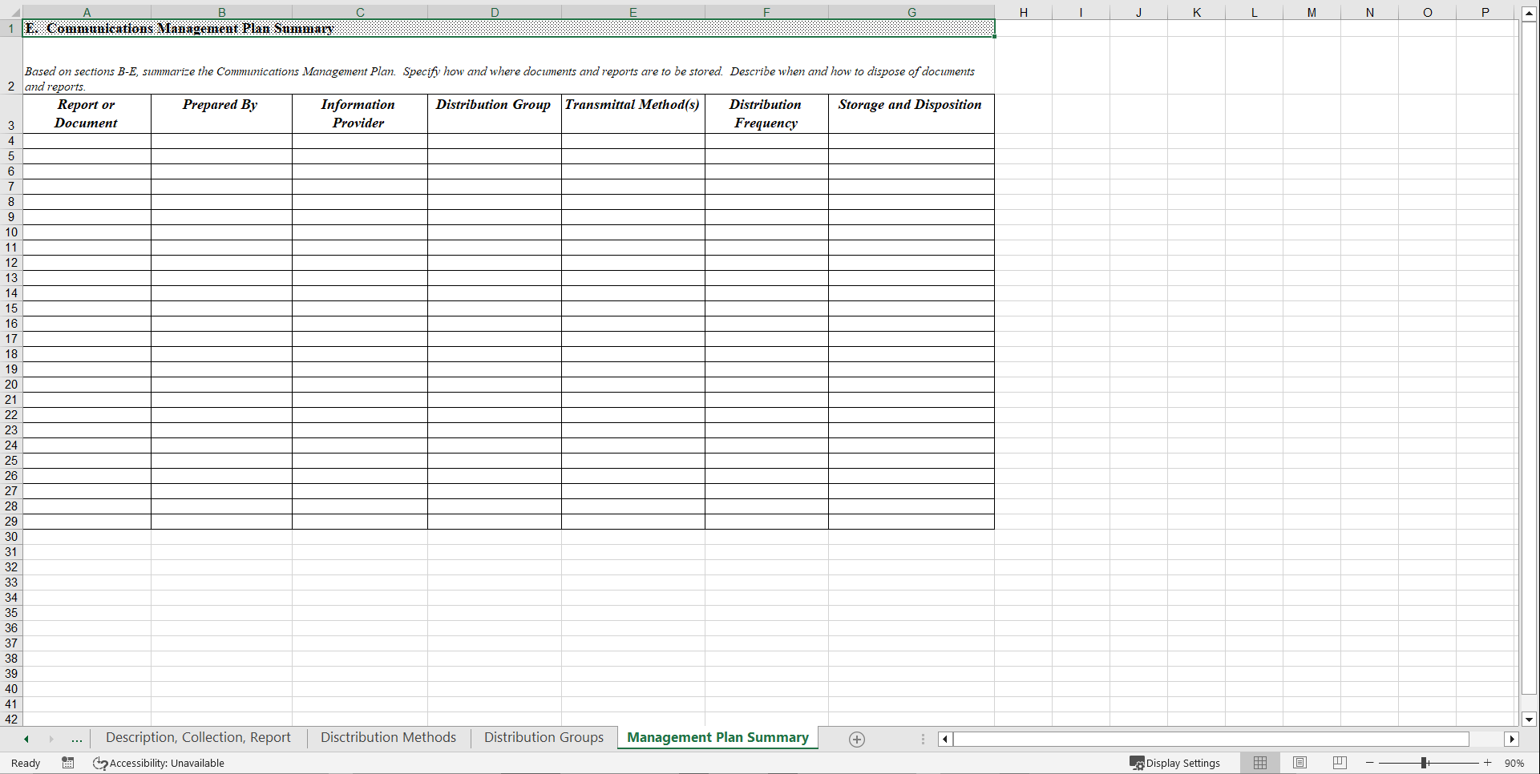The image size is (1540, 774).
Task: Select the Page Layout view icon
Action: coord(1300,763)
